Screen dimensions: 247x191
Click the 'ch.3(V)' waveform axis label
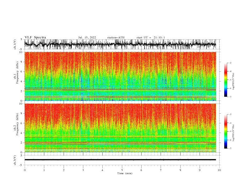[x=15, y=160]
